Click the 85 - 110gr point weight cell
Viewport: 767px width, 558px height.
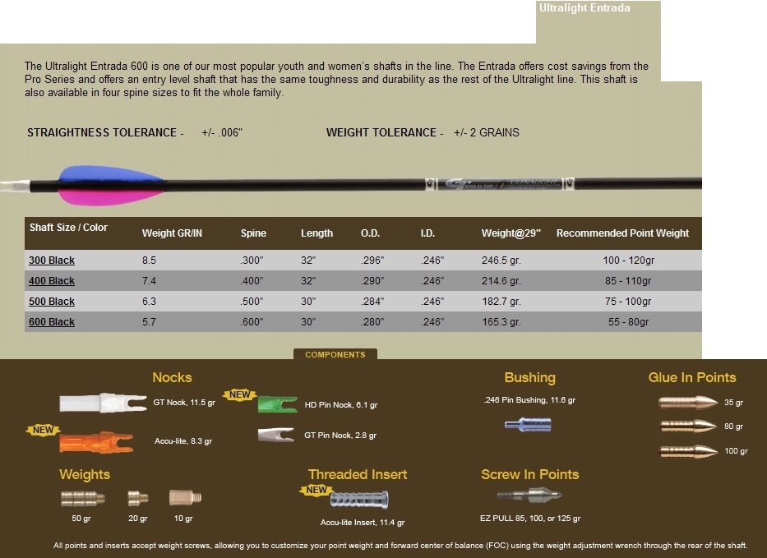628,281
